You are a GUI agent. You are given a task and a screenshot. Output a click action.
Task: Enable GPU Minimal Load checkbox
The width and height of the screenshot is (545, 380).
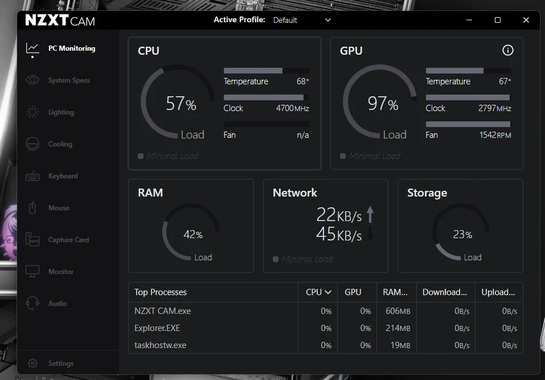click(x=343, y=156)
